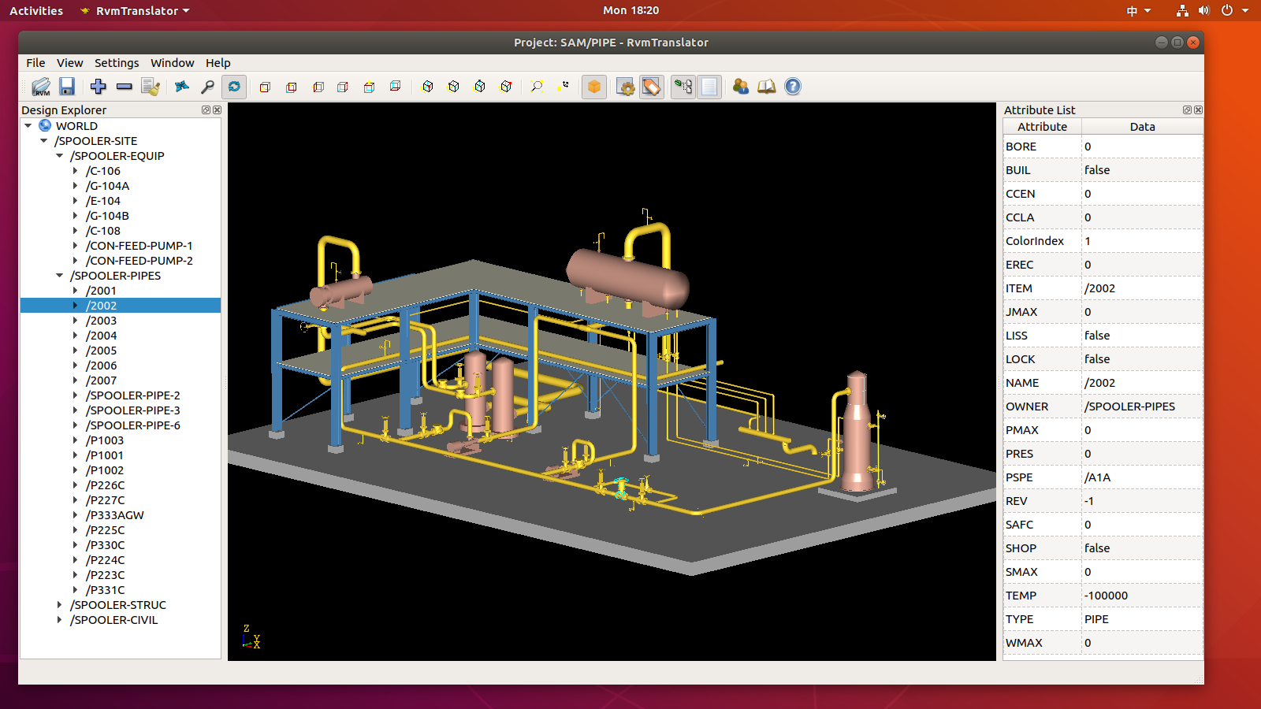Click the blue floppy disk save icon
The width and height of the screenshot is (1261, 709).
[67, 87]
